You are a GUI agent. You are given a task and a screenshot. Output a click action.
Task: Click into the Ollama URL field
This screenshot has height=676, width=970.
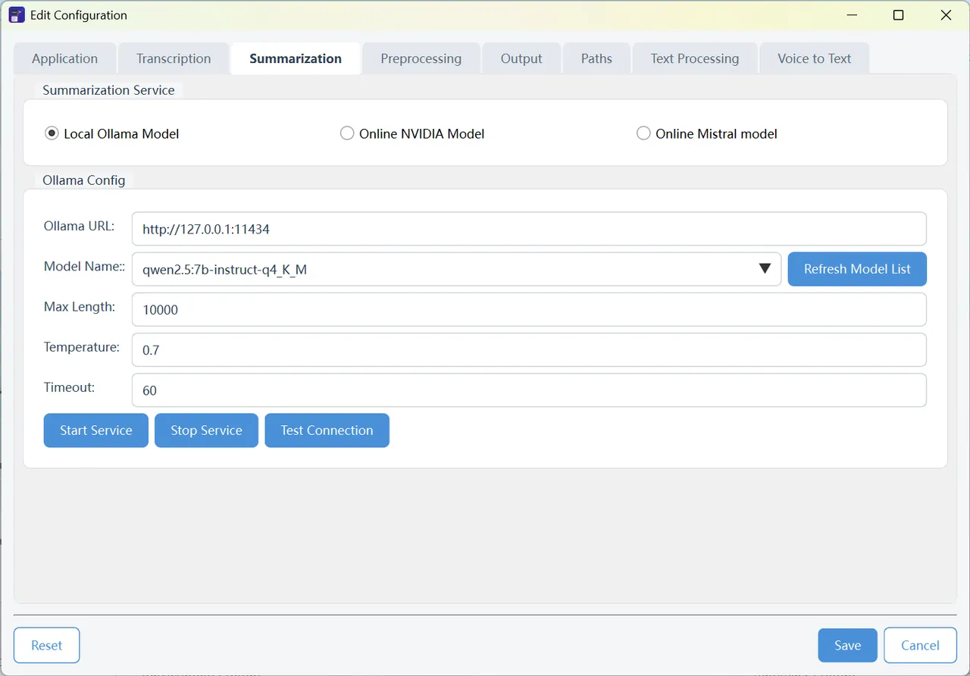point(529,229)
